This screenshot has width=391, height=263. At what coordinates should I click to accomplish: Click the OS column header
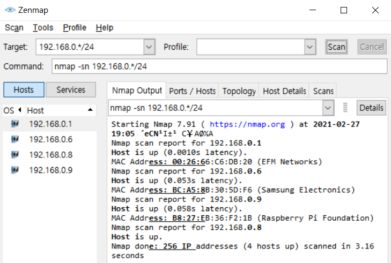14,110
